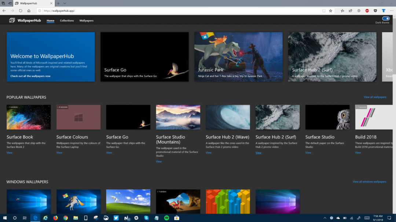This screenshot has width=396, height=222.
Task: Open the Hub favorites panel in Edge
Action: (342, 11)
